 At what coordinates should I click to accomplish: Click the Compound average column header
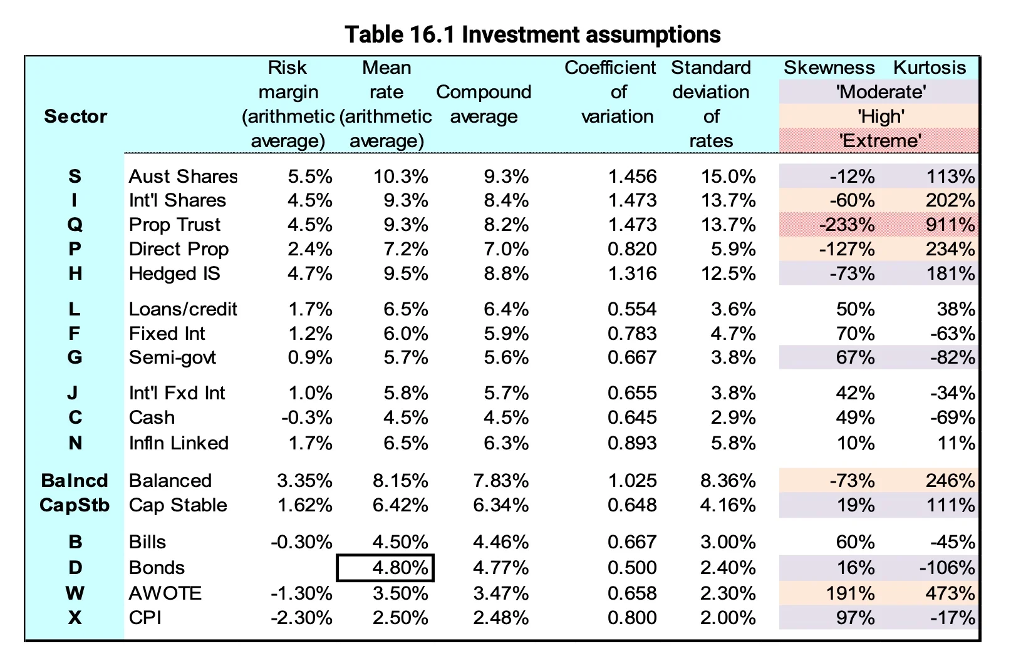(484, 104)
